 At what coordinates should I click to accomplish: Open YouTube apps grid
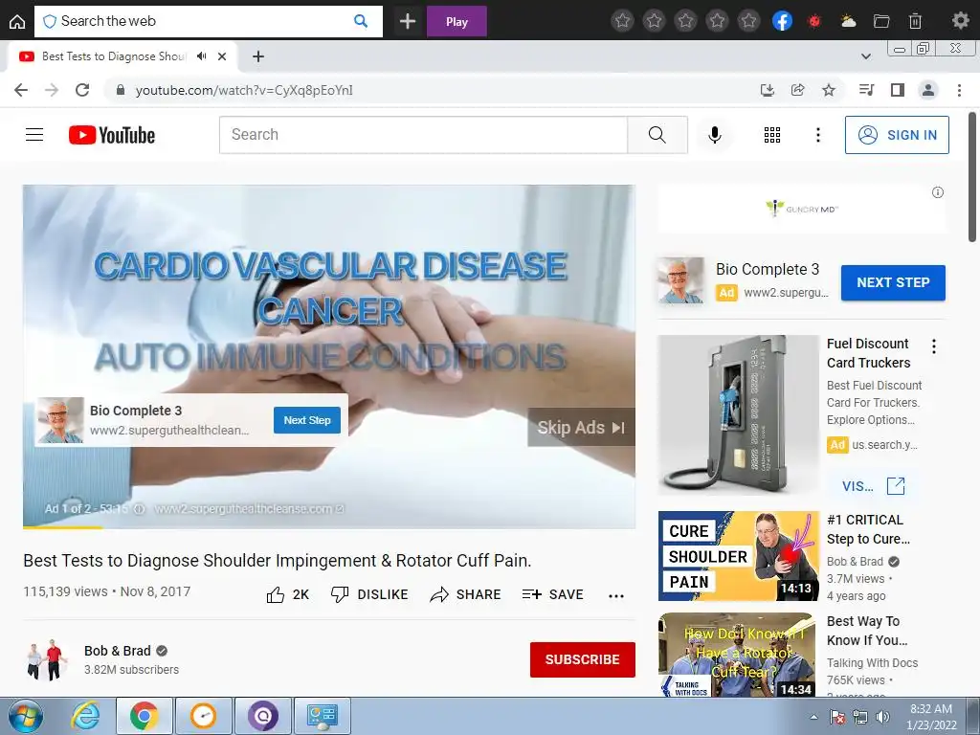tap(772, 134)
